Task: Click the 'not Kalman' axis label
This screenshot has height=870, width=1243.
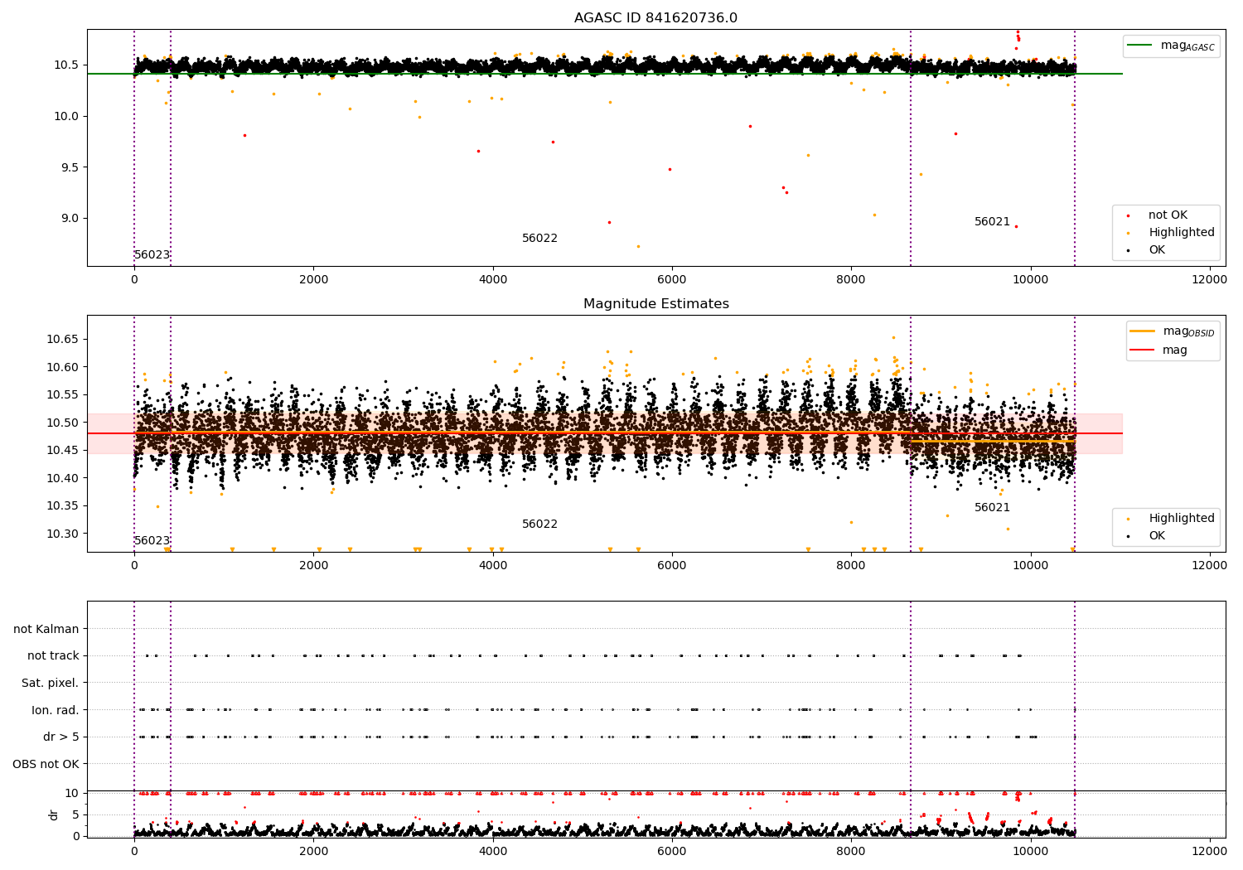Action: (x=46, y=630)
